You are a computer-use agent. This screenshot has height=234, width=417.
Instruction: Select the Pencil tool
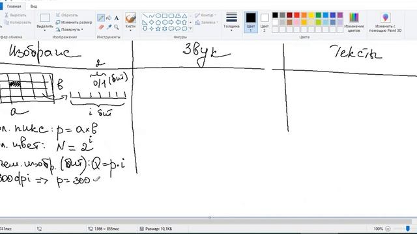click(101, 18)
